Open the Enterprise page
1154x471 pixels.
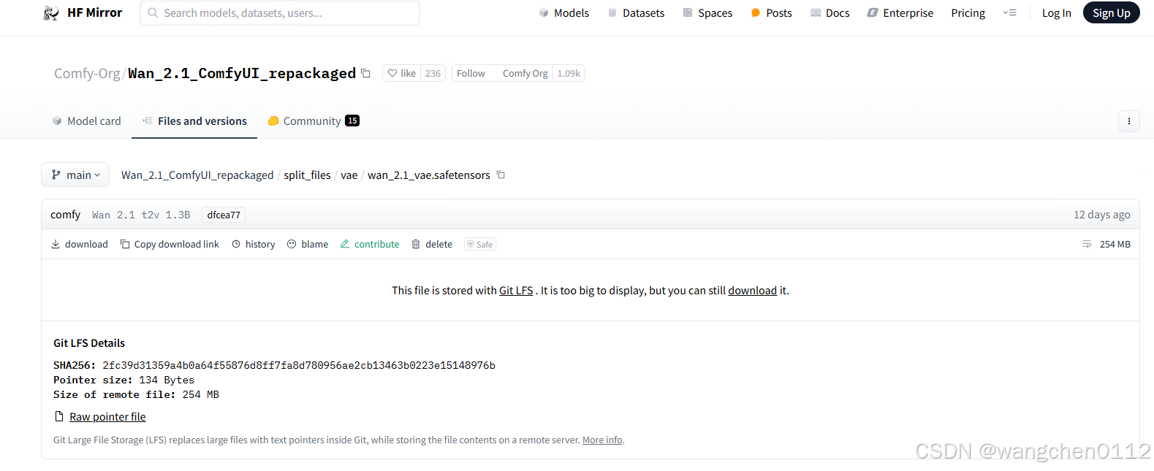click(x=900, y=13)
